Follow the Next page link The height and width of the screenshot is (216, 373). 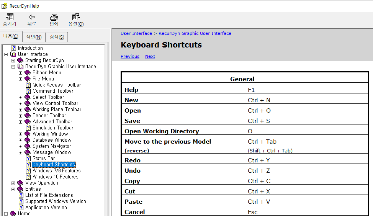click(x=150, y=56)
